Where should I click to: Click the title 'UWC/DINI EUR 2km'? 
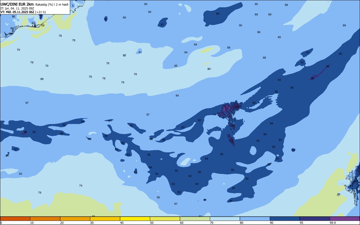coord(17,4)
